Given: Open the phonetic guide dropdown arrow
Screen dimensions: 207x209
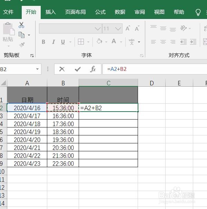Looking at the screenshot, I should point(139,42).
